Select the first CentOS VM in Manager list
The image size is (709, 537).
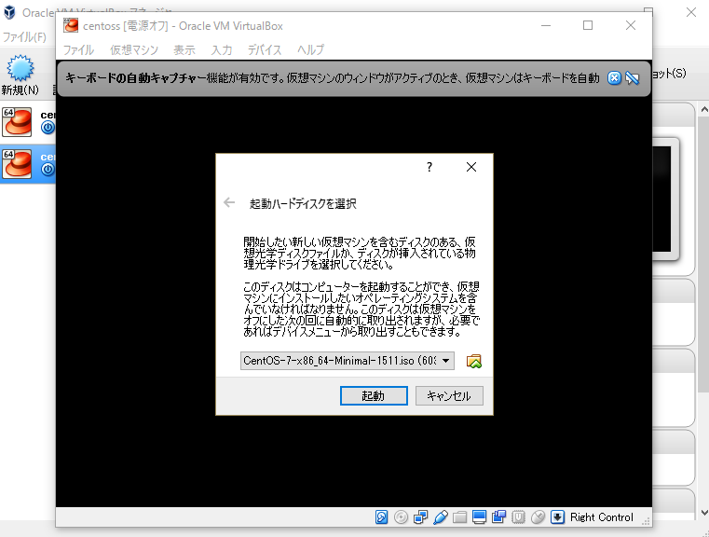(28, 122)
